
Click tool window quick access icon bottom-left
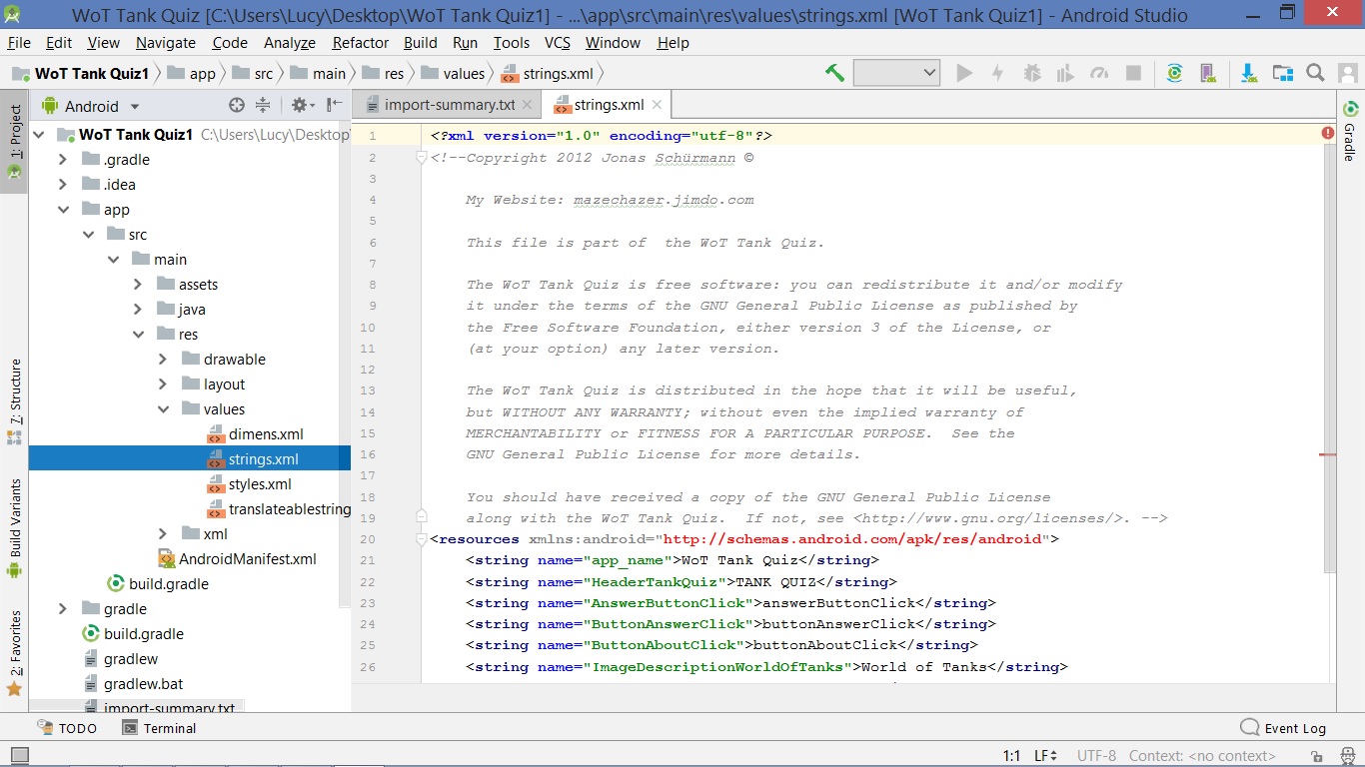[x=20, y=756]
